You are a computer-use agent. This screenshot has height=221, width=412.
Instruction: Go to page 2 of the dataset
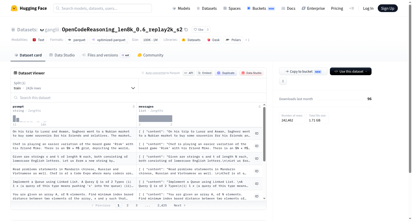point(127,205)
